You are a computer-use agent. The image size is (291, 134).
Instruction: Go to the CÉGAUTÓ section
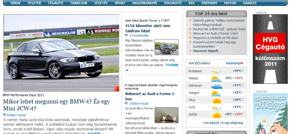pyautogui.click(x=56, y=3)
